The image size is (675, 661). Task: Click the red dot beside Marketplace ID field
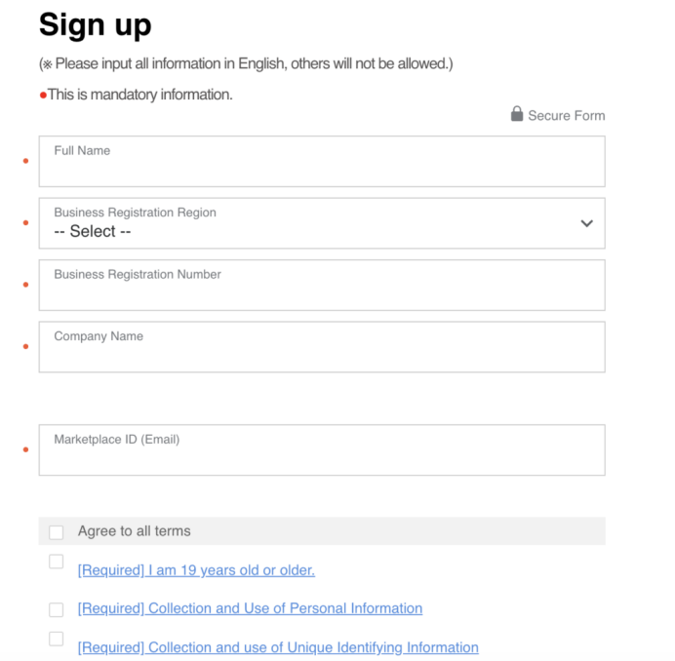pos(25,449)
